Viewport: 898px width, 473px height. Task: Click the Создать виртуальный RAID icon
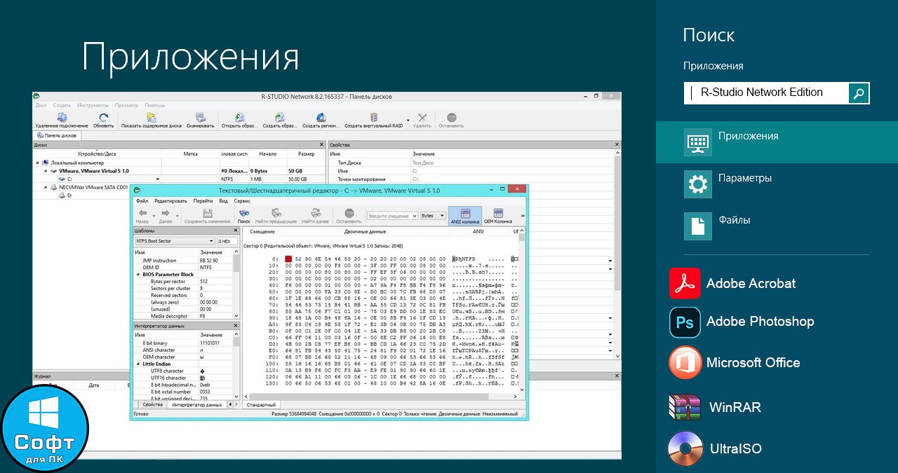(373, 118)
